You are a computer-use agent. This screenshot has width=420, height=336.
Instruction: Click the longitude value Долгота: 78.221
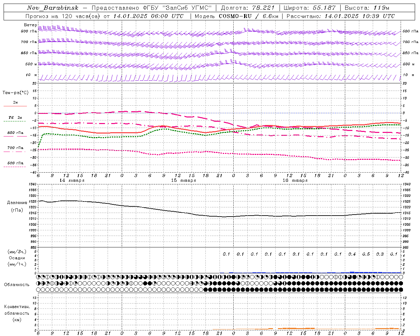click(248, 8)
